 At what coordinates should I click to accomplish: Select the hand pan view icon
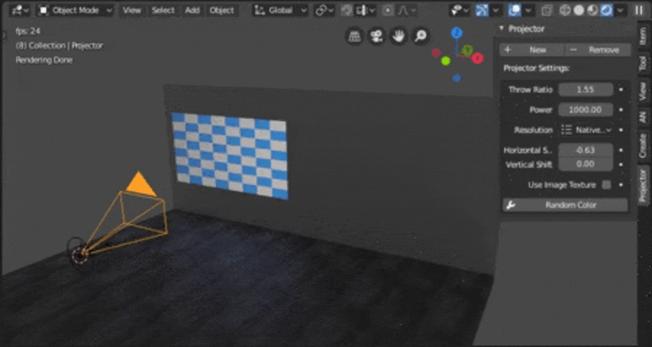click(399, 36)
